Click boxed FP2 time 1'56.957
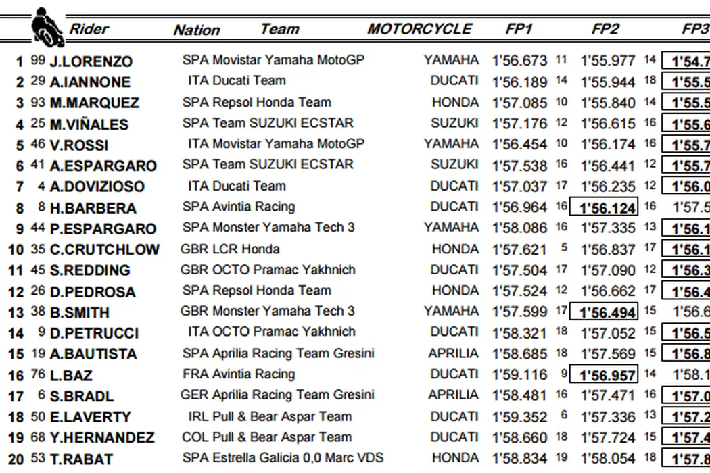 point(604,376)
